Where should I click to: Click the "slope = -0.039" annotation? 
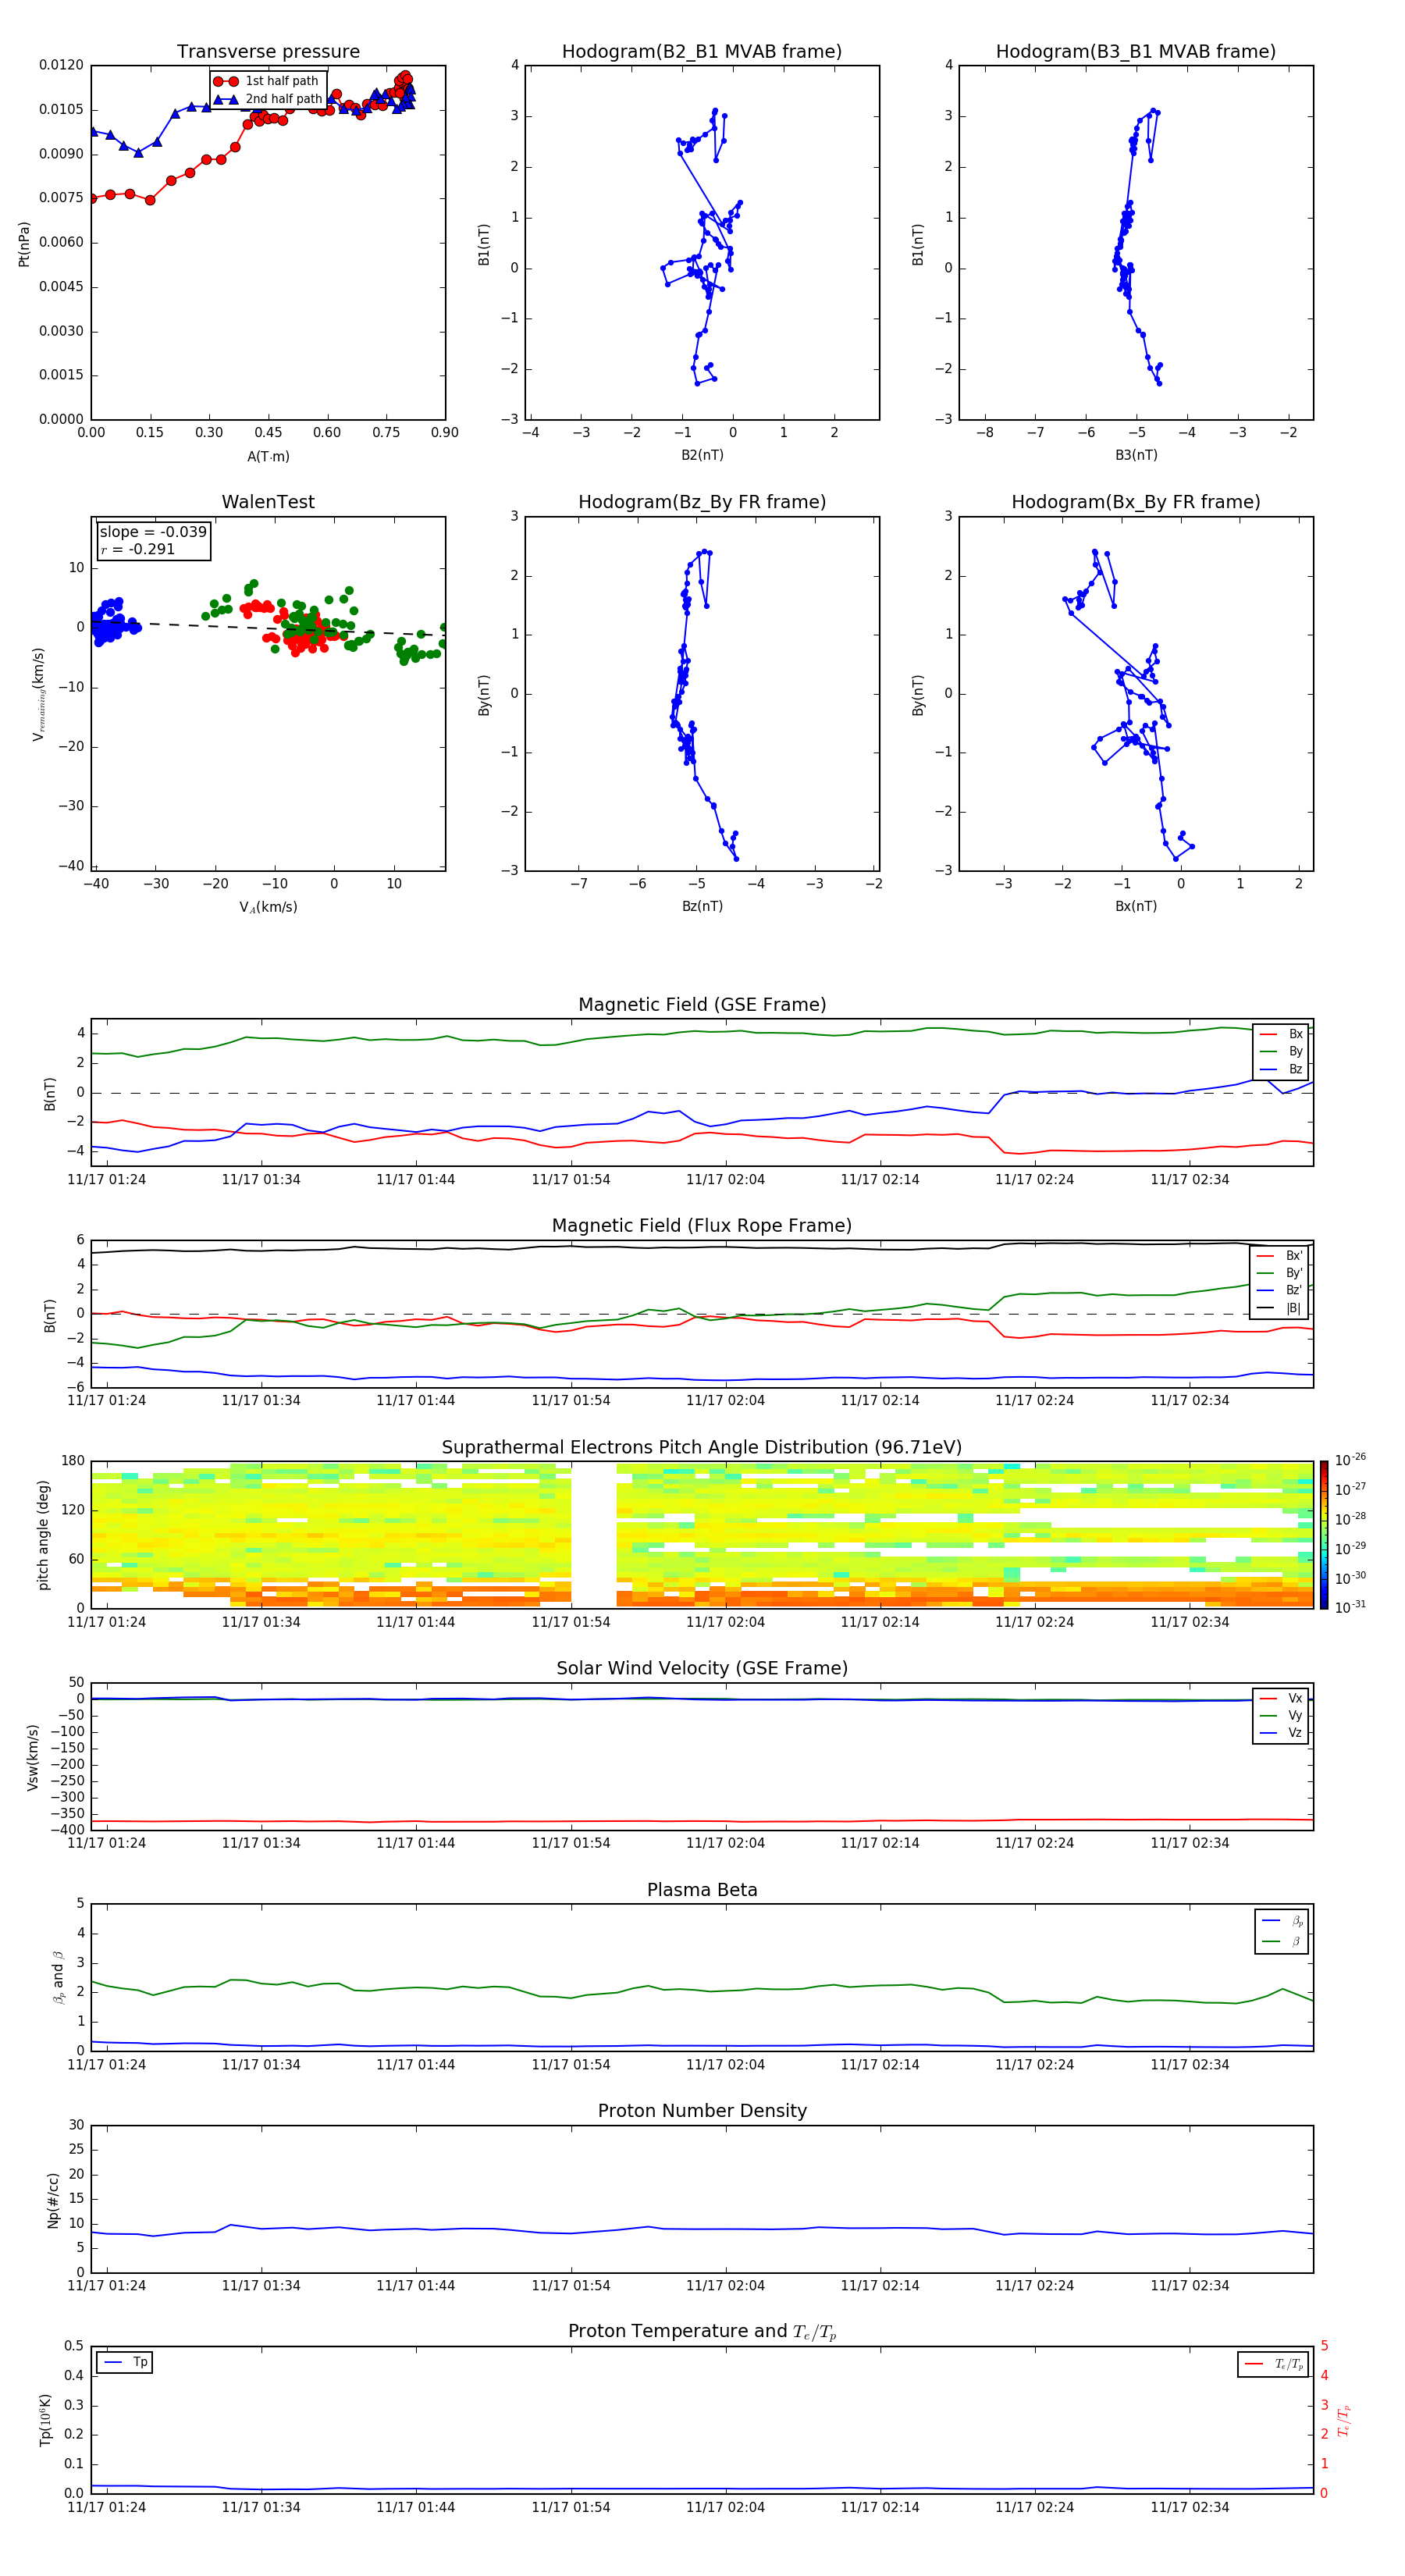coord(153,532)
